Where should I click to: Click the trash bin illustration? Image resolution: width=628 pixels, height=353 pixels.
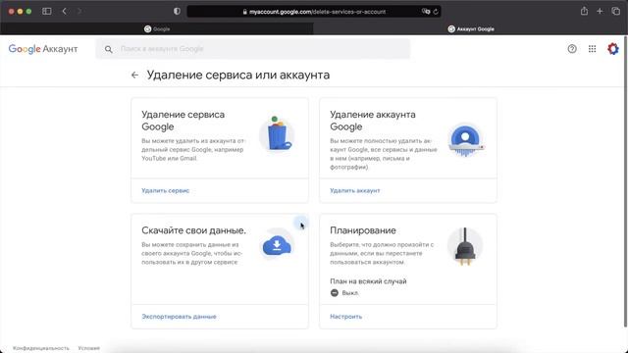click(x=277, y=134)
